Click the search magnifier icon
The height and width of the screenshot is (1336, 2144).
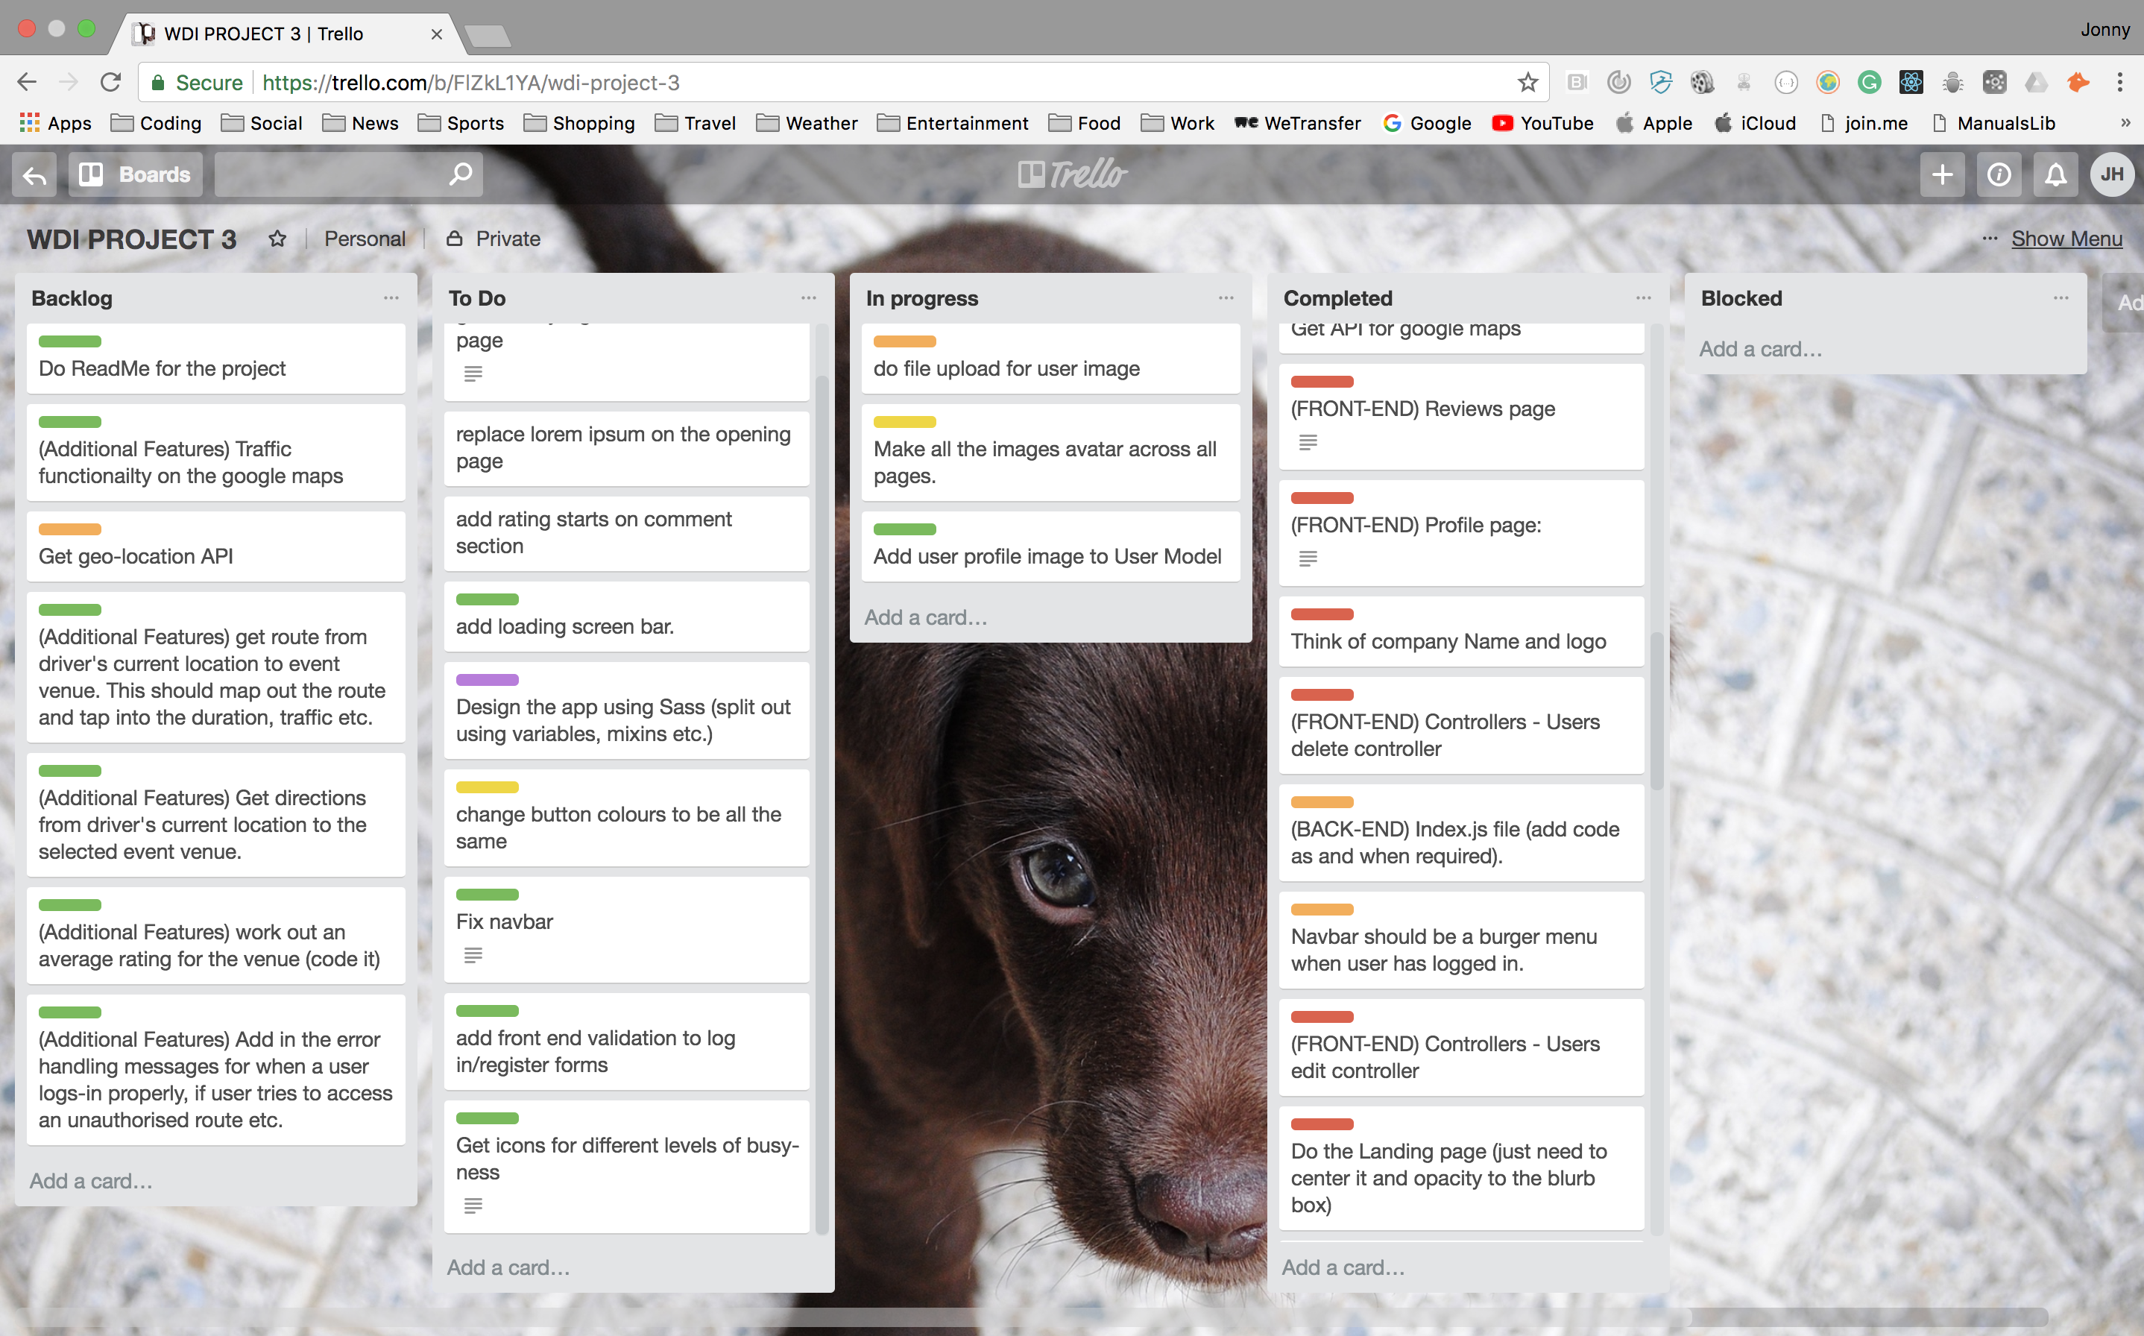coord(459,175)
